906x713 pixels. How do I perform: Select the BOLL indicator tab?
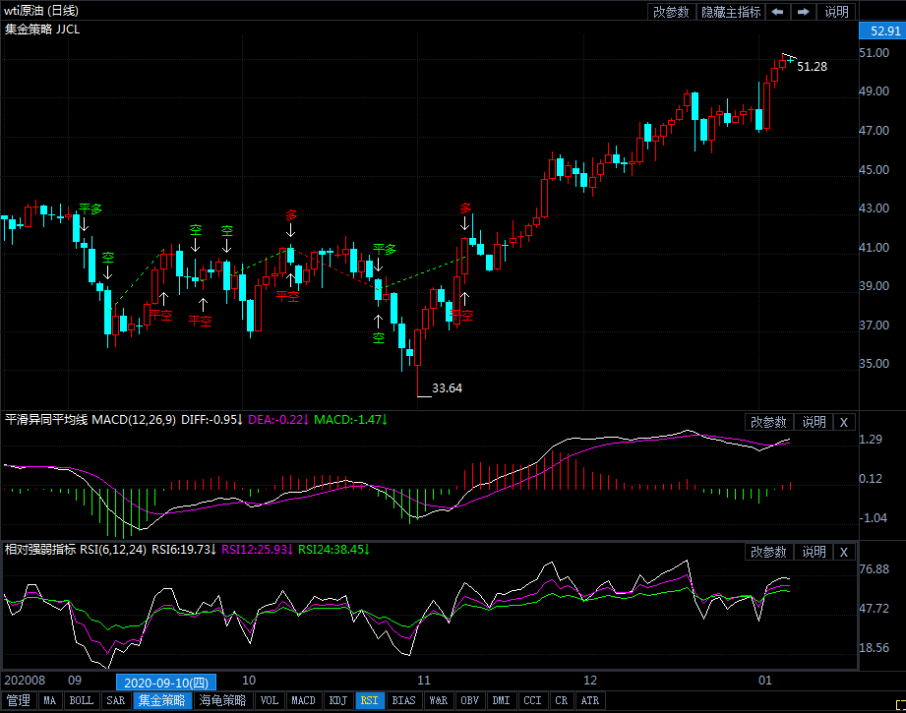[x=82, y=701]
